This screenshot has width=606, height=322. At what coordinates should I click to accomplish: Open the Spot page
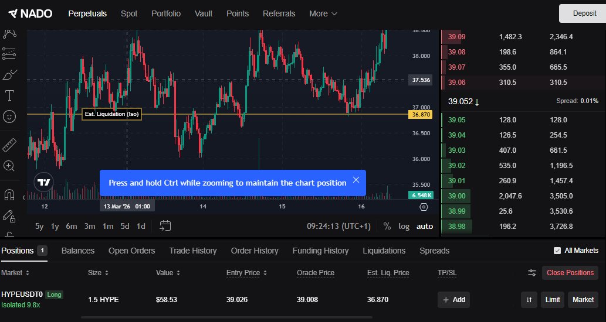pos(129,13)
